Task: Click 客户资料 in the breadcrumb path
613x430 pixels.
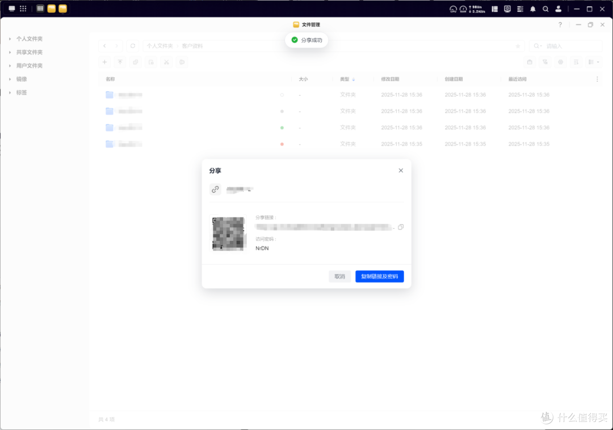Action: (192, 46)
